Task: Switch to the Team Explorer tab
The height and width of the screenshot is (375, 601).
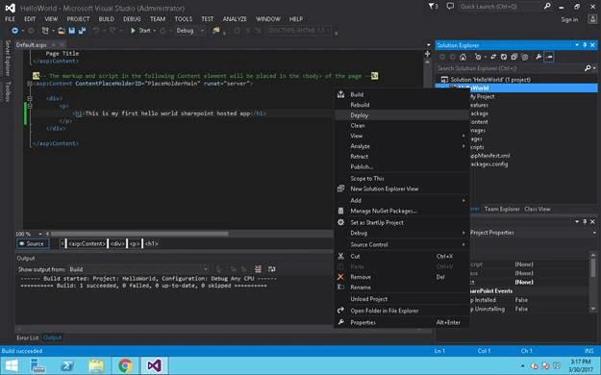Action: click(502, 209)
